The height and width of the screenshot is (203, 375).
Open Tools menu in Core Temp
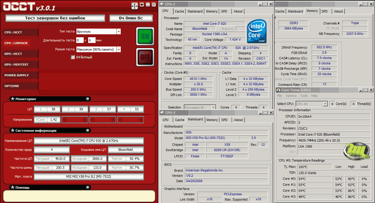click(x=304, y=96)
